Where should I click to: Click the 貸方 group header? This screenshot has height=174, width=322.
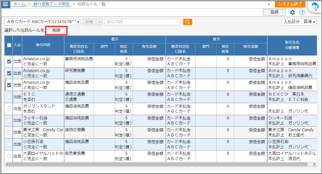click(217, 39)
